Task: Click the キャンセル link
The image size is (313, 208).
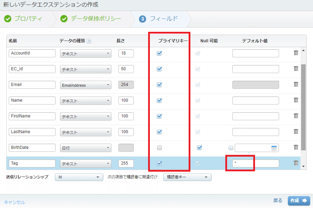Action: 15,202
